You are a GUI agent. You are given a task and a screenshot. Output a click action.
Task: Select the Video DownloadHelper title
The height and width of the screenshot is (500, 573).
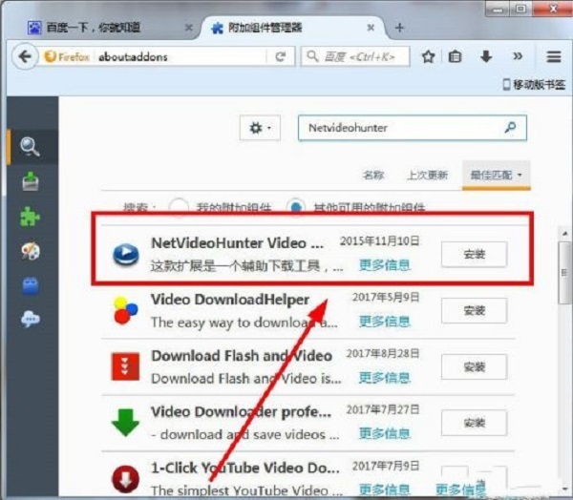click(230, 300)
